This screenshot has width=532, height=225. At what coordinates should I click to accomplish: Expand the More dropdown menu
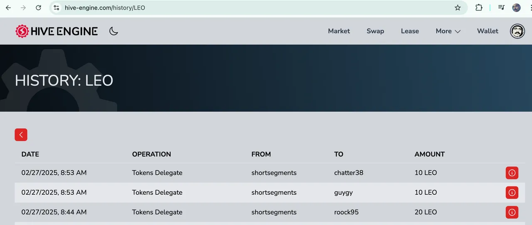[x=448, y=31]
